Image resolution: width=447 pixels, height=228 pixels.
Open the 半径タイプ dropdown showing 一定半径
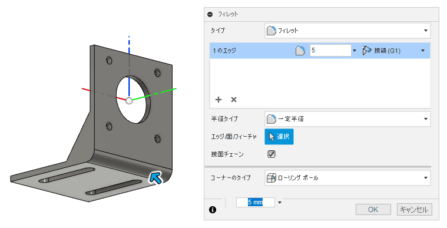tap(347, 119)
